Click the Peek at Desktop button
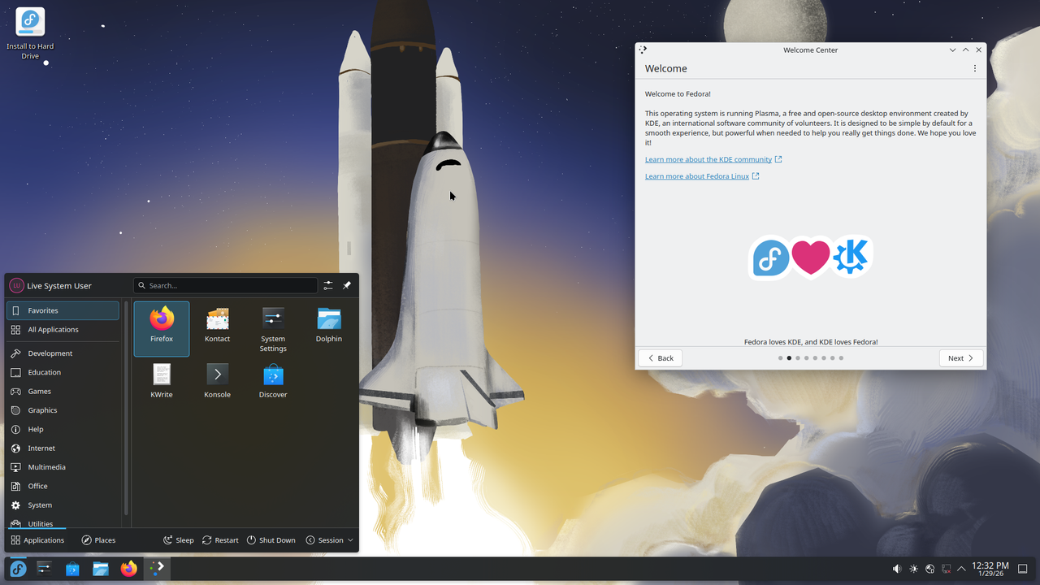1040x585 pixels. click(1023, 569)
